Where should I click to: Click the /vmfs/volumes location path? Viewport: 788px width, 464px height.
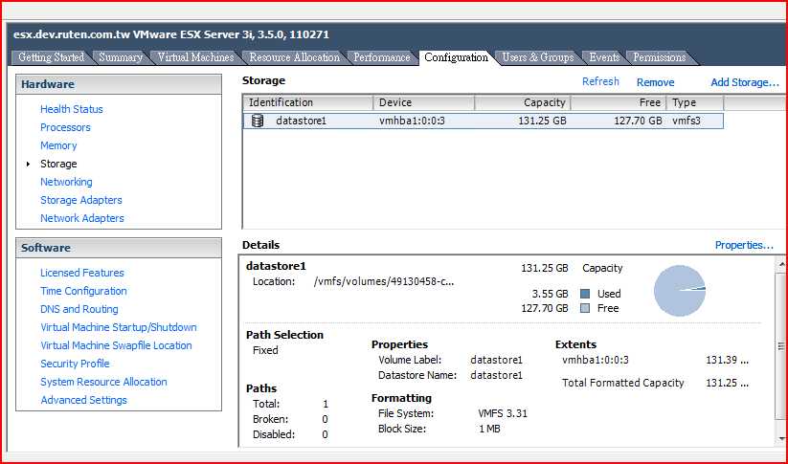point(383,281)
